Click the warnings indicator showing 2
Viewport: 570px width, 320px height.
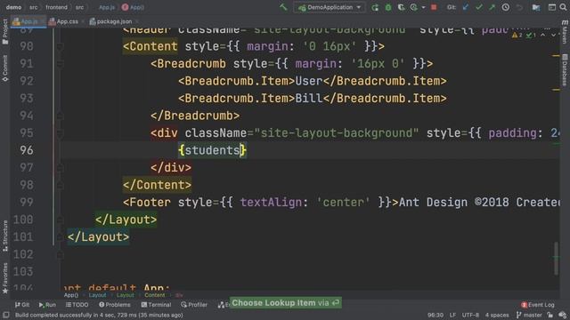517,36
